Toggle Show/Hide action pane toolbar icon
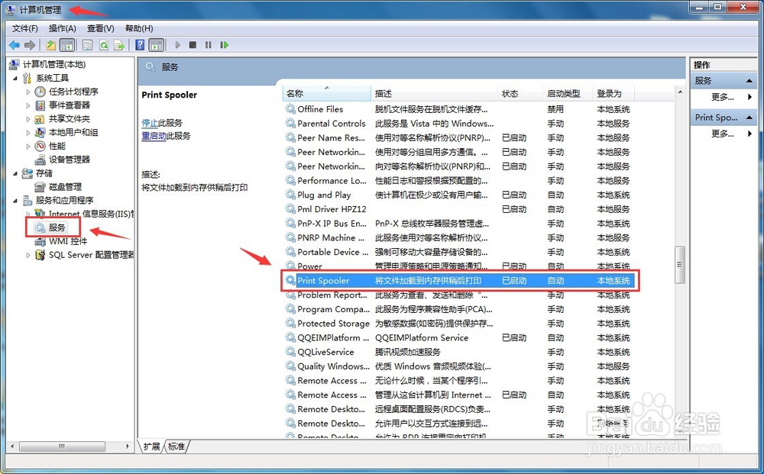Image resolution: width=764 pixels, height=474 pixels. [x=156, y=45]
